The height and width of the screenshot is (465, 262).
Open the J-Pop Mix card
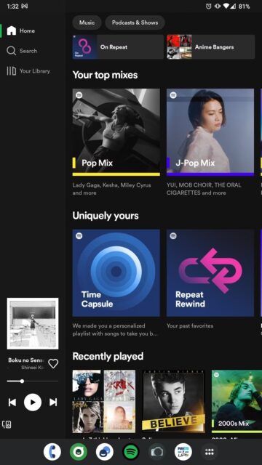210,132
